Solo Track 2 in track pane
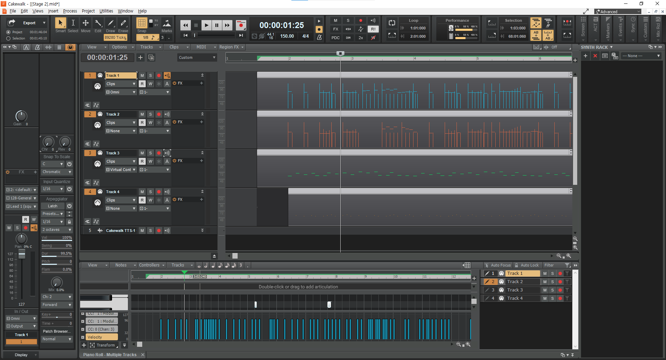Image resolution: width=666 pixels, height=360 pixels. pyautogui.click(x=151, y=114)
